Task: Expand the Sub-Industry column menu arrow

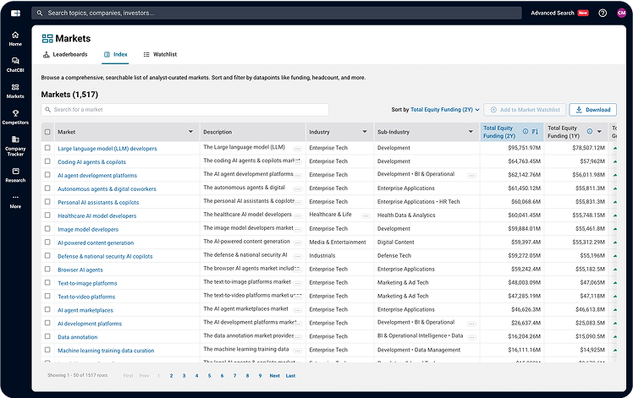Action: tap(472, 132)
